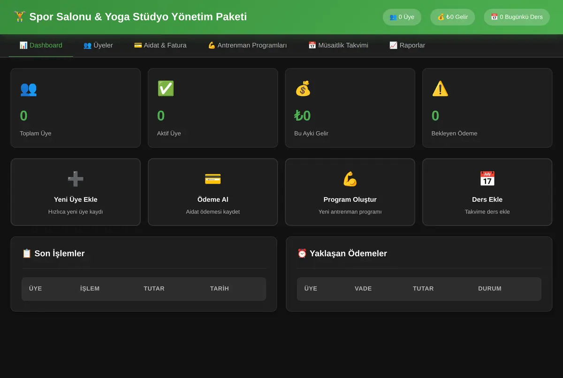The width and height of the screenshot is (563, 378).
Task: Open the Müsaitlik Takvimi tab
Action: click(338, 45)
